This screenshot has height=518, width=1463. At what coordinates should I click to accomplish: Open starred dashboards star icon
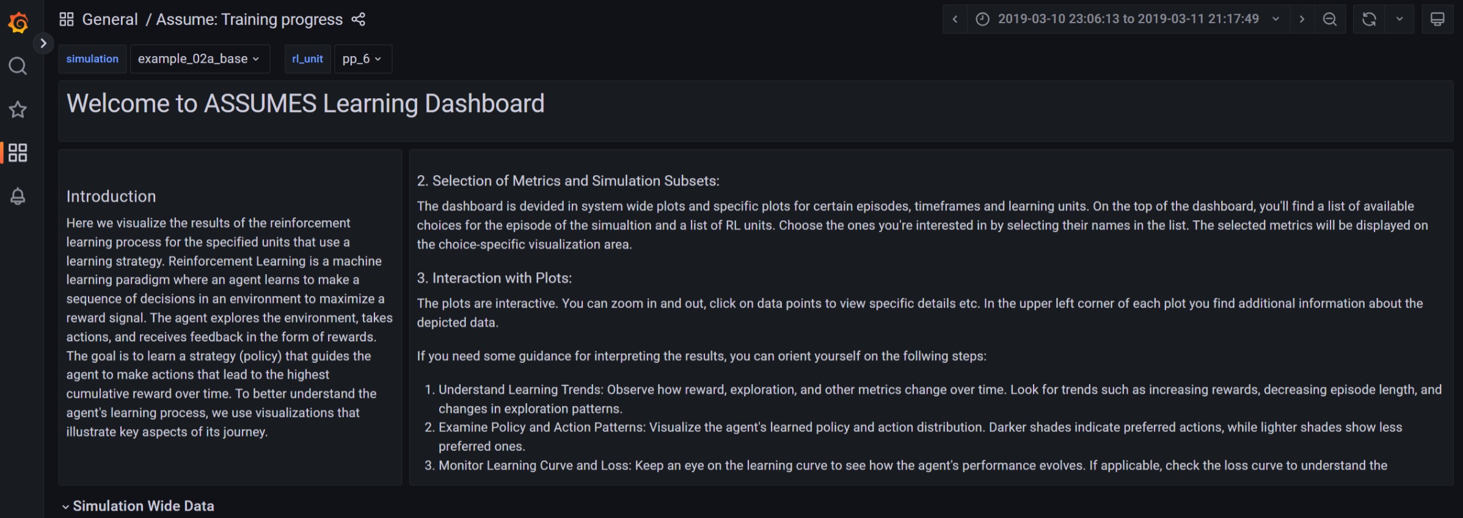(18, 110)
